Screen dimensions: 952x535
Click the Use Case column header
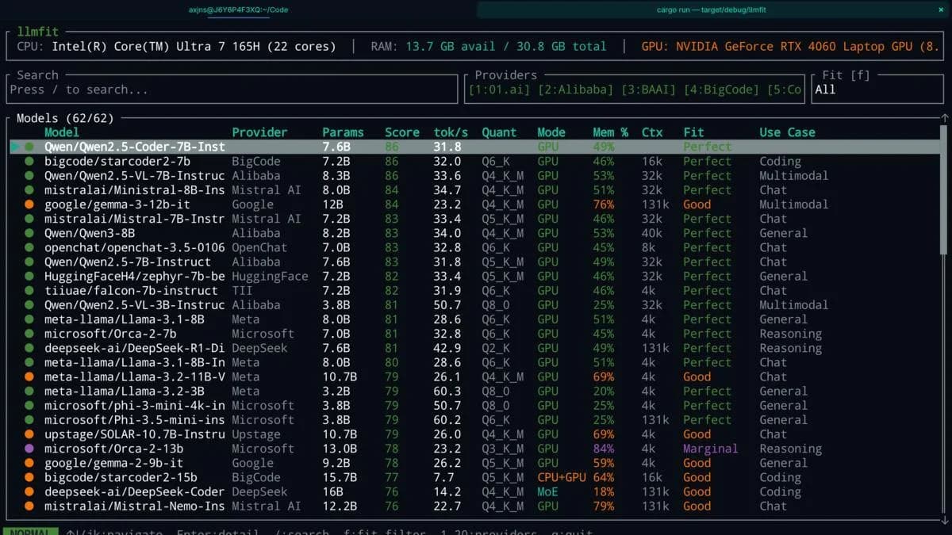click(787, 132)
